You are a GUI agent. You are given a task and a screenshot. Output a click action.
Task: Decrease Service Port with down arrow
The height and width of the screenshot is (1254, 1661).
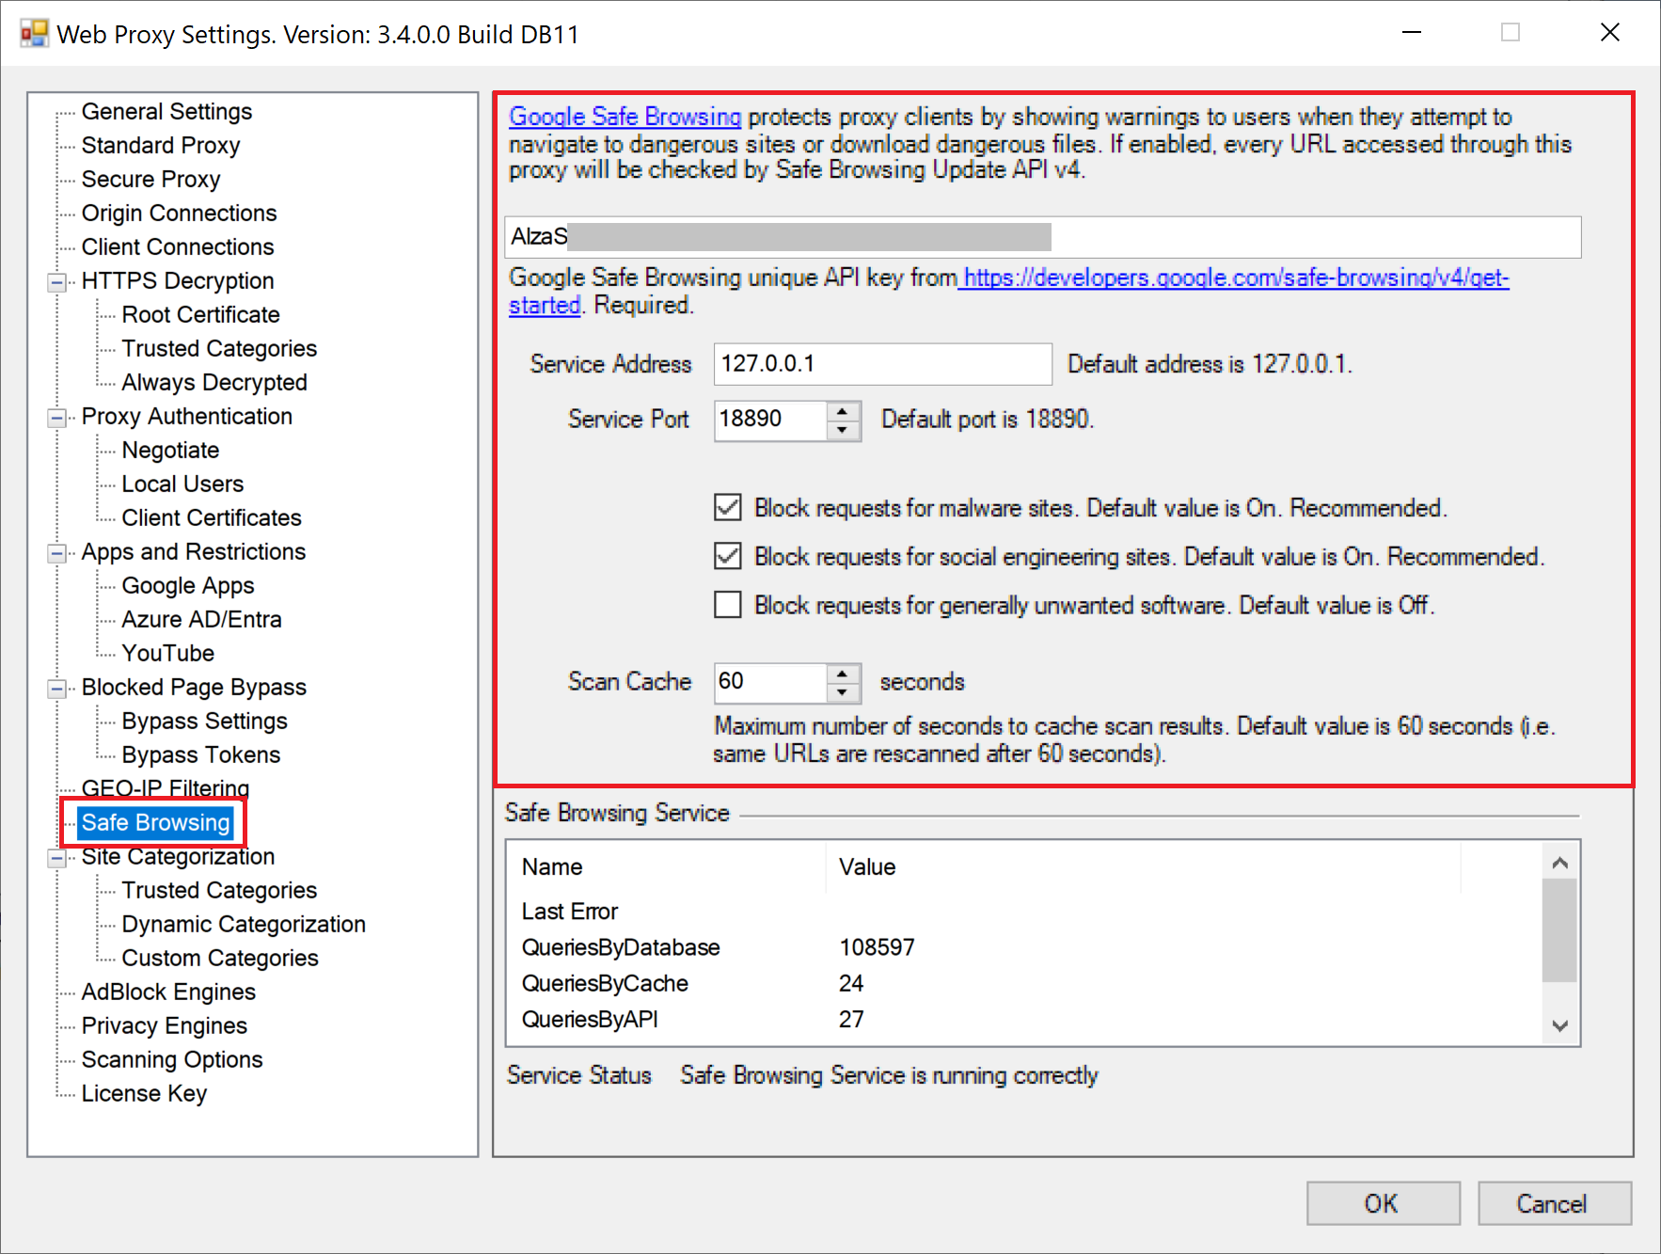coord(843,429)
